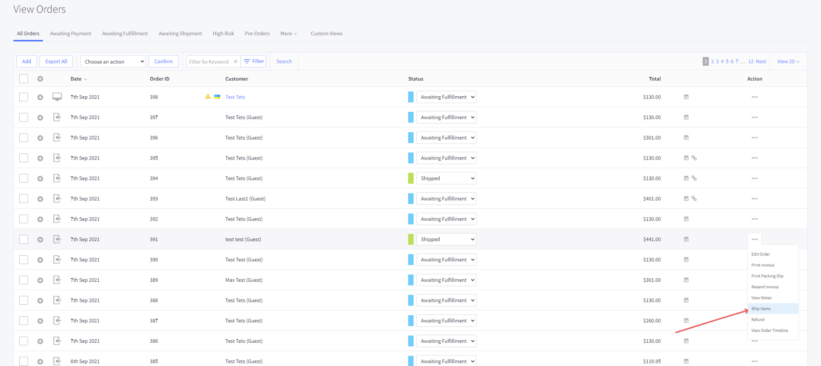Open action ellipsis for order 397

point(754,117)
